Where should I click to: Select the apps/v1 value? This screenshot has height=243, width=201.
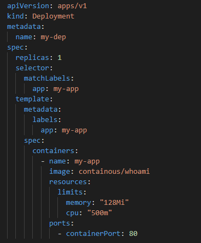click(72, 6)
